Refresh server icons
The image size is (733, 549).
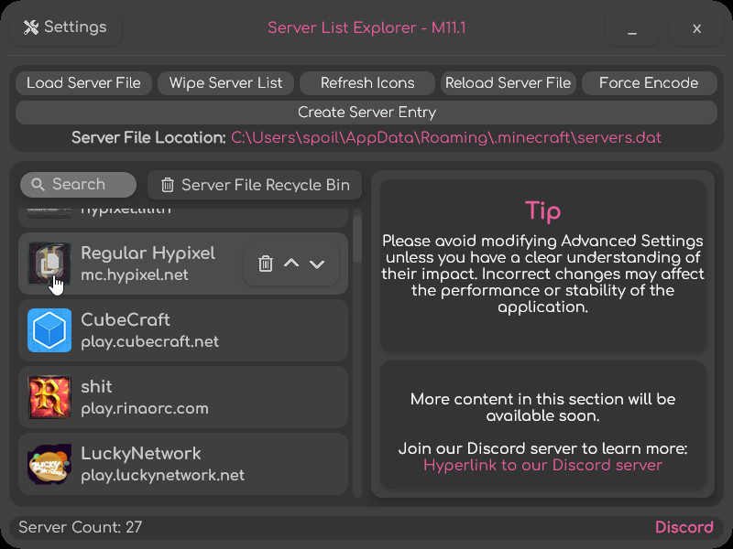pyautogui.click(x=367, y=83)
